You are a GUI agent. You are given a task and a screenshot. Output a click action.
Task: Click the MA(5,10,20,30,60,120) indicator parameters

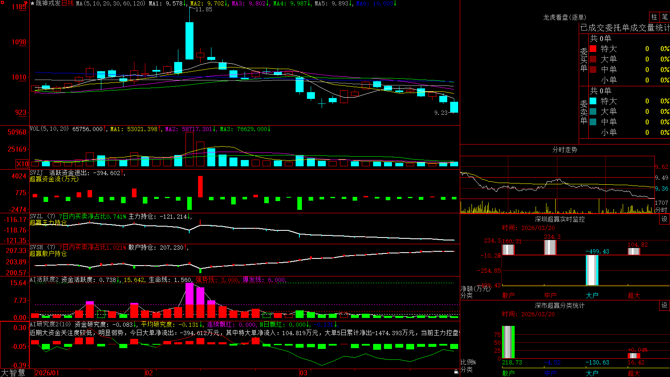[x=111, y=3]
